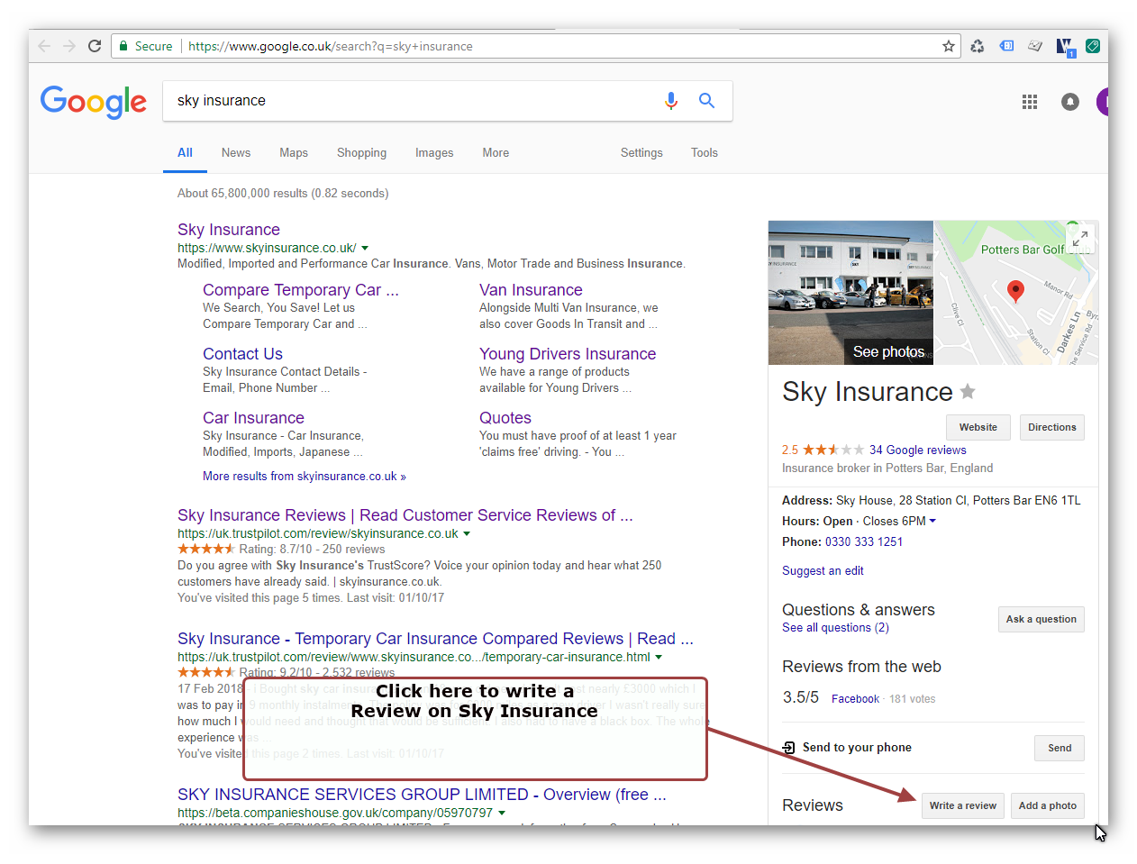
Task: Click the blue magnifying glass search button
Action: click(706, 101)
